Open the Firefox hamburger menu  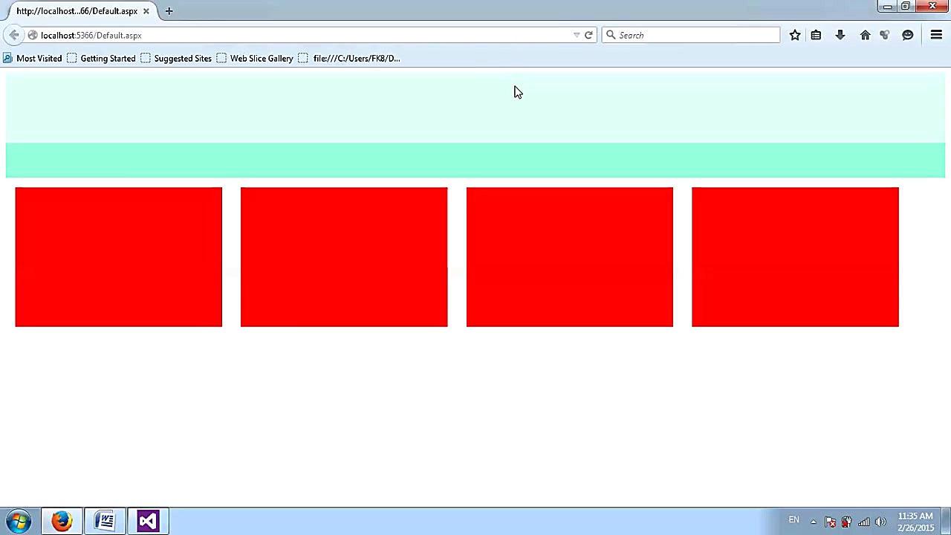coord(936,35)
